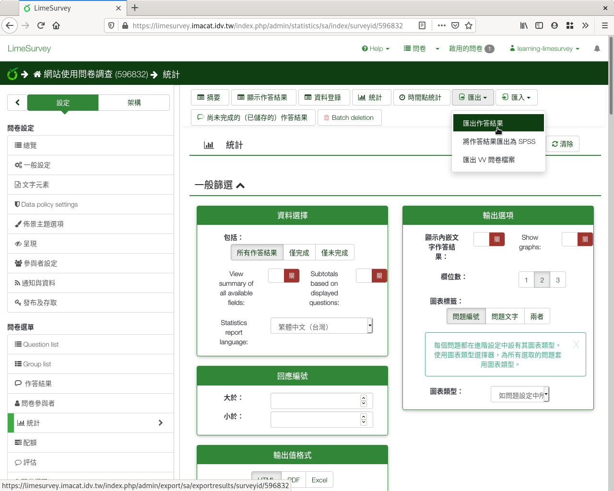This screenshot has height=491, width=614.
Task: Open the 問卷 surveys dropdown
Action: [x=421, y=48]
